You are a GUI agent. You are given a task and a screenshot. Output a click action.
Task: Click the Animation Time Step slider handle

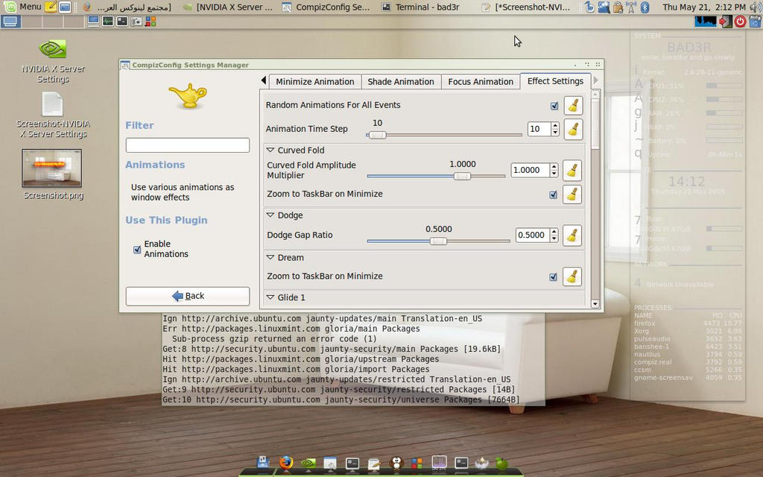[377, 136]
